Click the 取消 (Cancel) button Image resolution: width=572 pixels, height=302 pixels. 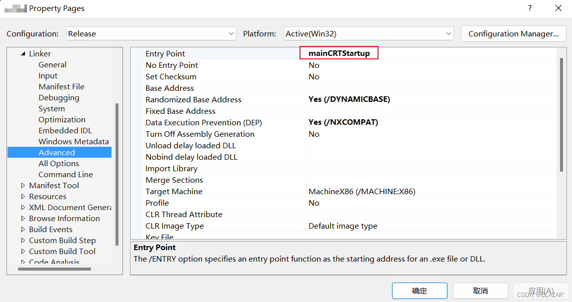(480, 291)
